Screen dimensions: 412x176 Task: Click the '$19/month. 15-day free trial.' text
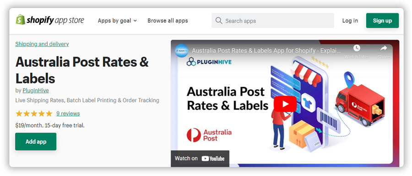[x=50, y=125]
